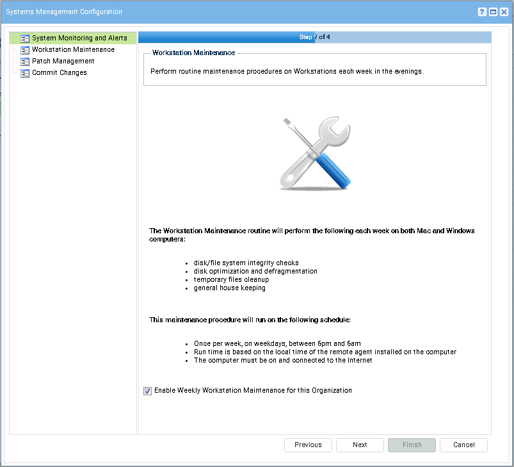Go to Workstation Maintenance in the step list
Viewport: 514px width, 467px height.
click(73, 49)
